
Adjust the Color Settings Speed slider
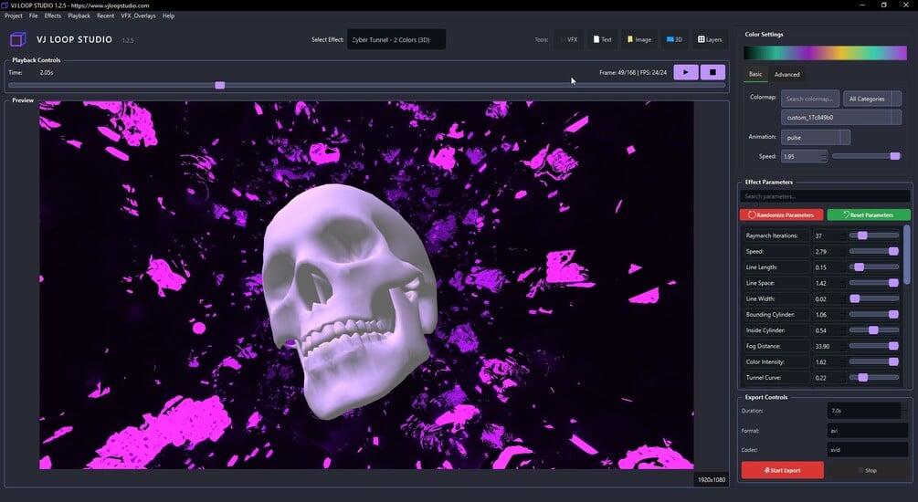pyautogui.click(x=866, y=156)
